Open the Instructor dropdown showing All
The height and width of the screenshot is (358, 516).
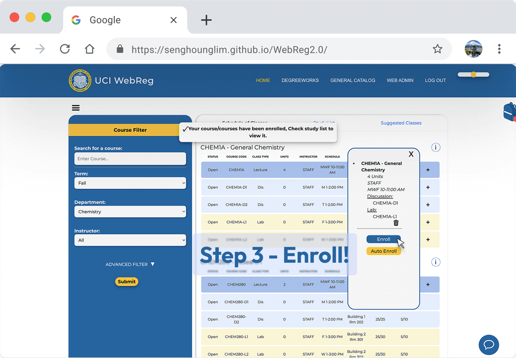pyautogui.click(x=130, y=240)
